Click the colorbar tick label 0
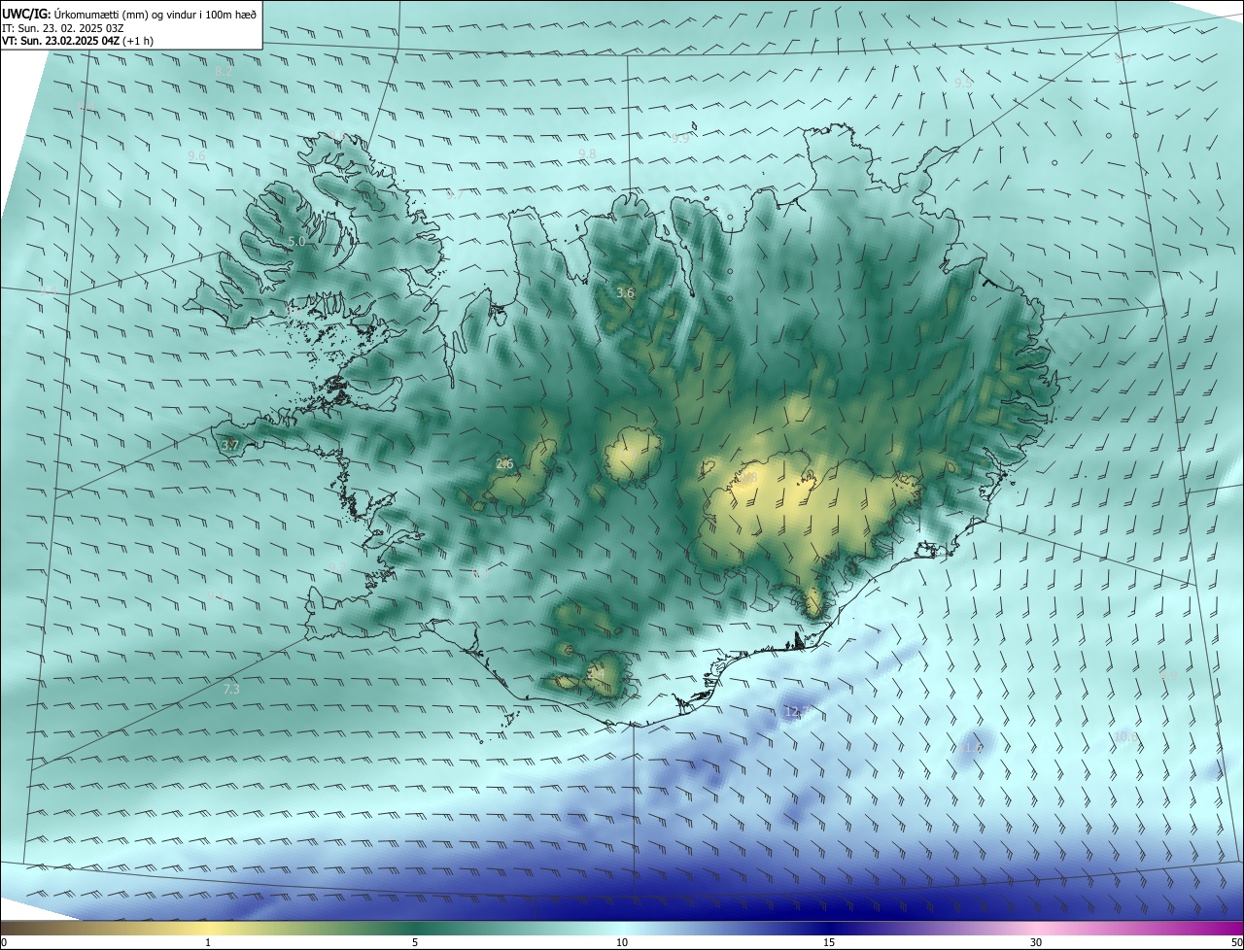The width and height of the screenshot is (1244, 950). pyautogui.click(x=3, y=942)
